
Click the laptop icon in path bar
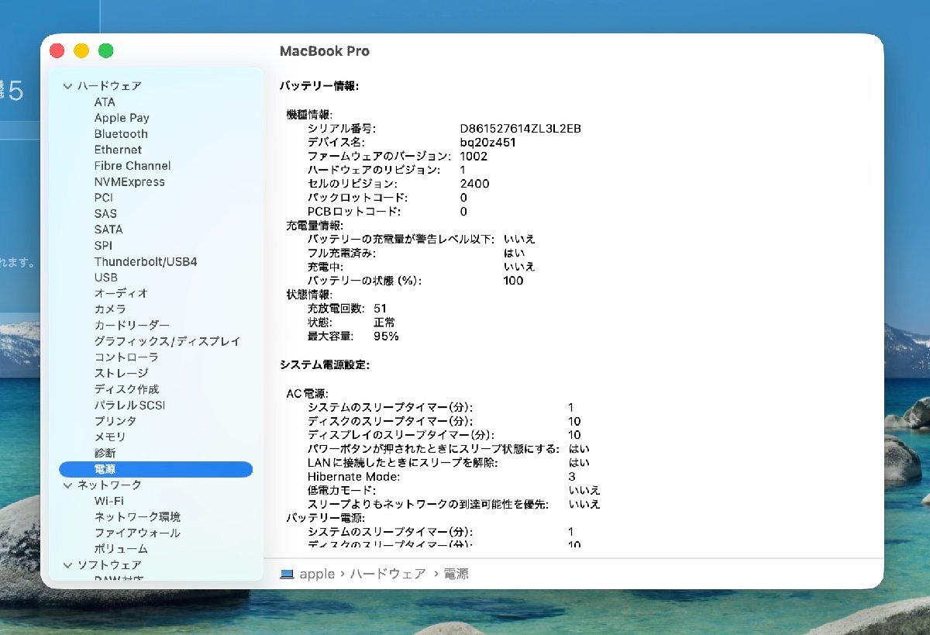pos(287,575)
